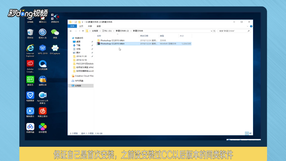Viewport: 286px width, 161px height.
Task: Open the address bar history dropdown
Action: point(211,31)
